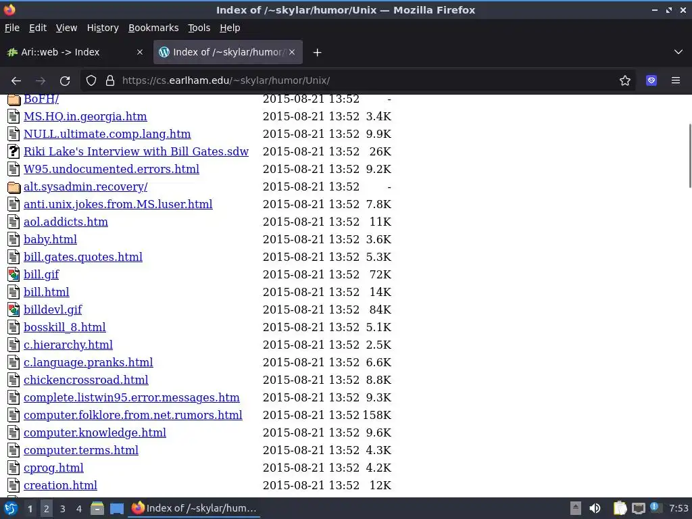Click the document icon beside baby.html
This screenshot has height=519, width=692.
pyautogui.click(x=14, y=239)
